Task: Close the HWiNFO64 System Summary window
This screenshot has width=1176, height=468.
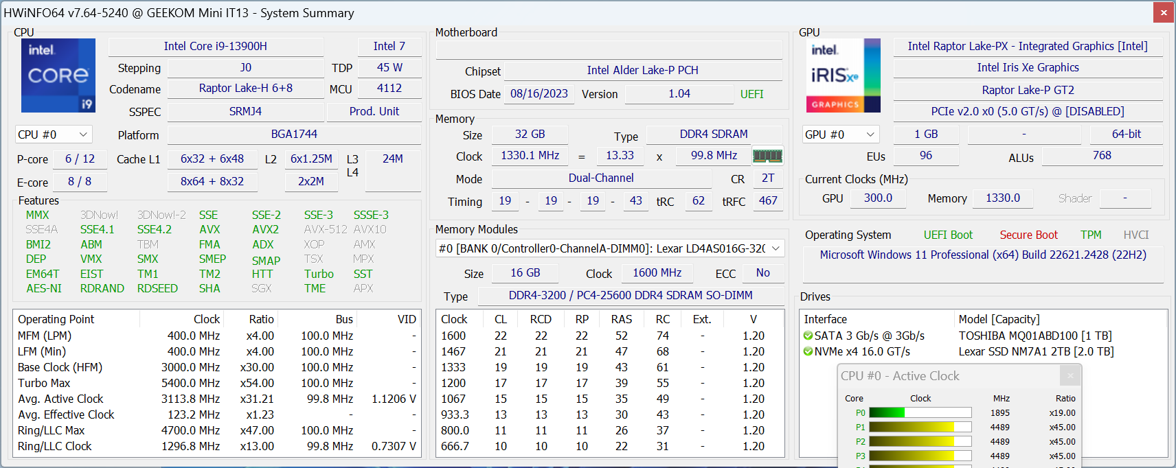Action: coord(1164,12)
